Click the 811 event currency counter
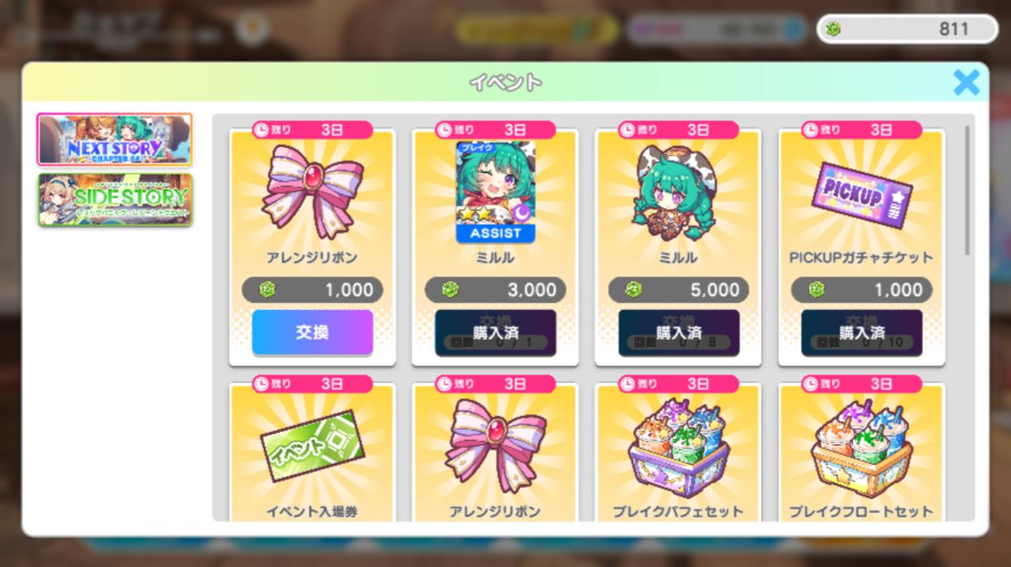The height and width of the screenshot is (567, 1011). pyautogui.click(x=907, y=30)
